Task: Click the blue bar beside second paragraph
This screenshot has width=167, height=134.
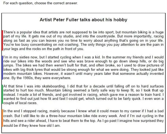Action: (2, 68)
